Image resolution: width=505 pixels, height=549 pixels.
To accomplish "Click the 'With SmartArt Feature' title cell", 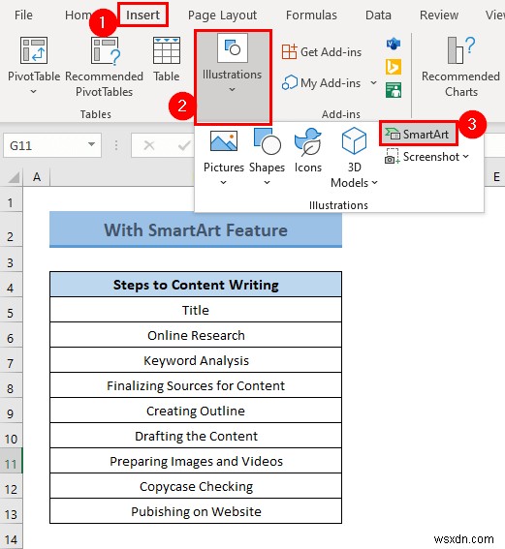I will pyautogui.click(x=196, y=229).
